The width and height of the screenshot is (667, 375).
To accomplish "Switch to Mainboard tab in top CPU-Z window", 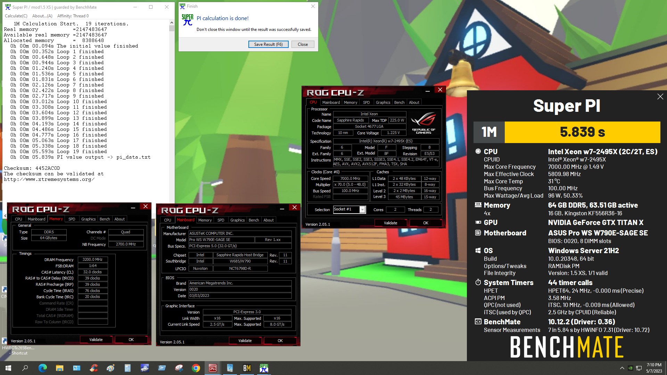I will coord(331,102).
